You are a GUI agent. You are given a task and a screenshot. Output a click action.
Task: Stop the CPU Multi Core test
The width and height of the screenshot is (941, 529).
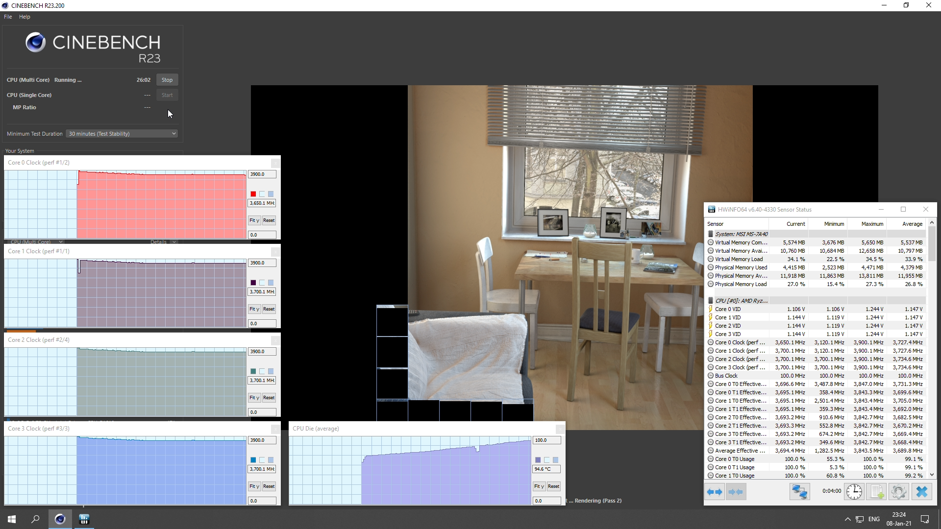[167, 80]
